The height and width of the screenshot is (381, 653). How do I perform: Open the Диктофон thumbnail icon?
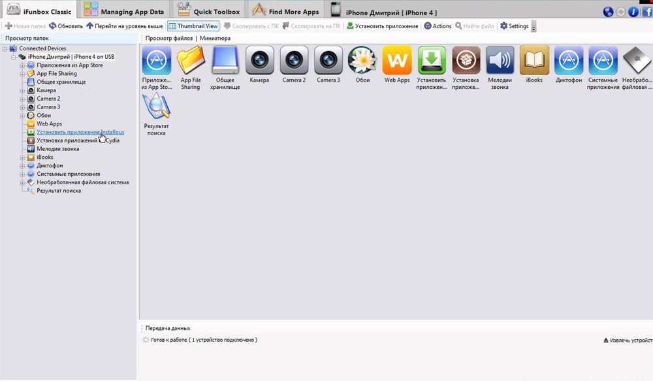[x=568, y=61]
